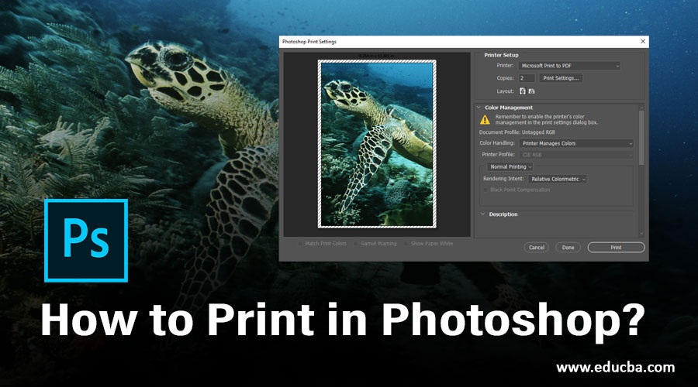Click the settings panel vertical scrollbar thumb
Viewport: 698px width, 387px height.
641,138
